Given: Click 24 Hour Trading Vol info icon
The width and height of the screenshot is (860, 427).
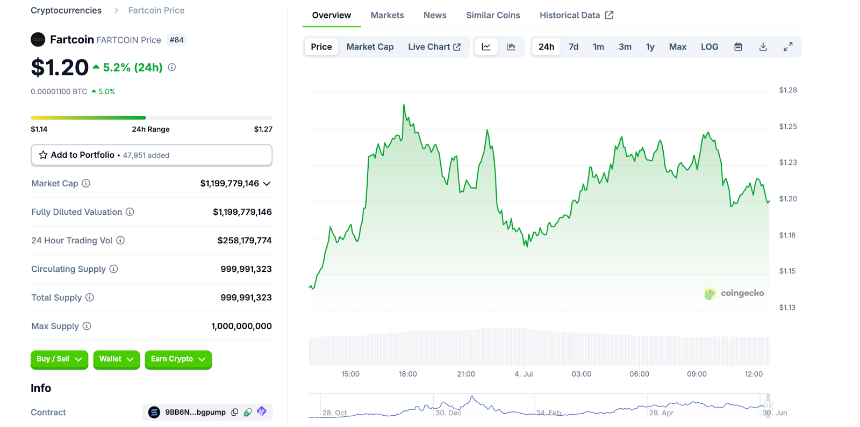Looking at the screenshot, I should [120, 240].
